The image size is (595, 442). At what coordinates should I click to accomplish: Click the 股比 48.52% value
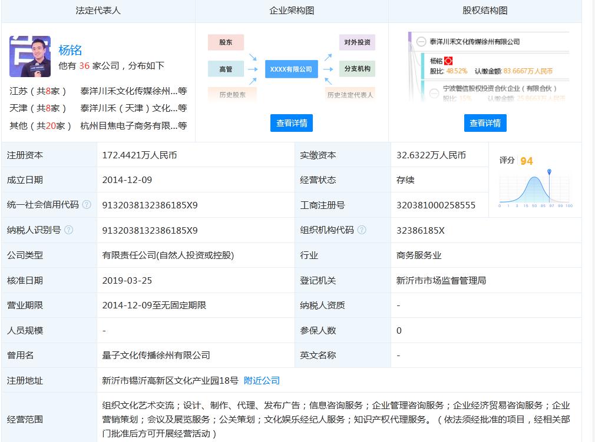(457, 71)
